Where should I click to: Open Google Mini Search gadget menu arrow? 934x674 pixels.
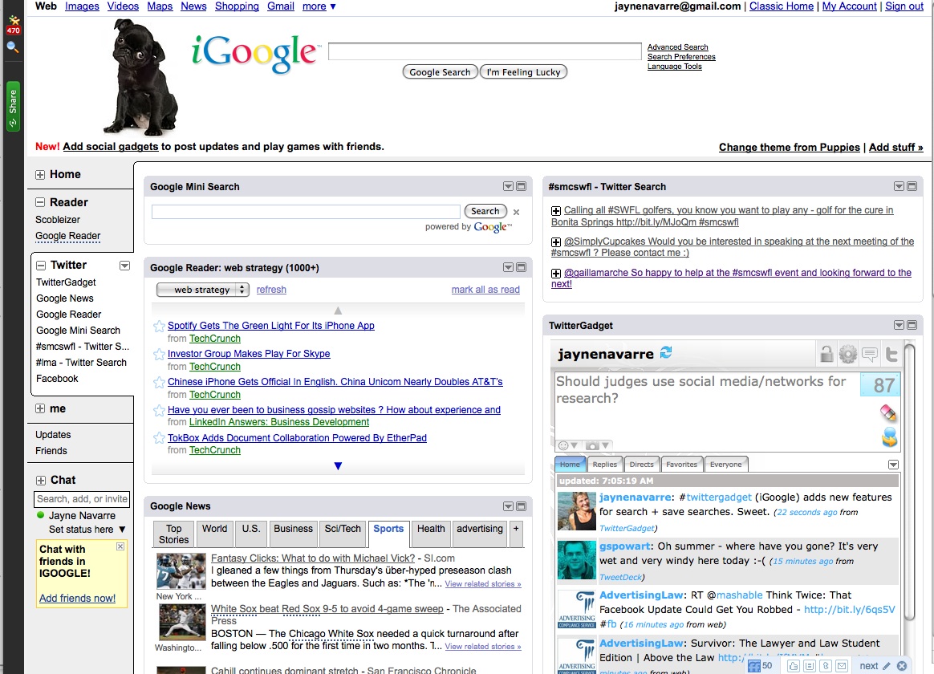pyautogui.click(x=508, y=186)
